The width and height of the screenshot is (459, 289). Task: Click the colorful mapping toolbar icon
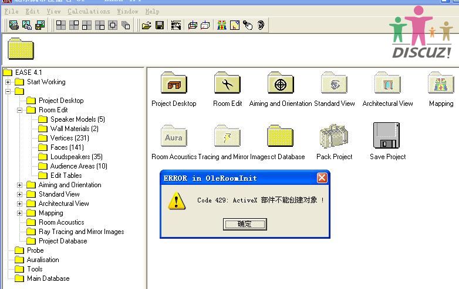[x=222, y=25]
